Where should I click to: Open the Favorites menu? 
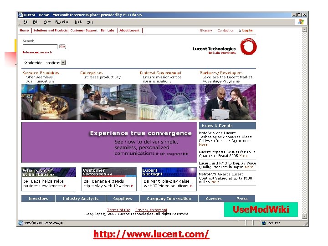62,22
